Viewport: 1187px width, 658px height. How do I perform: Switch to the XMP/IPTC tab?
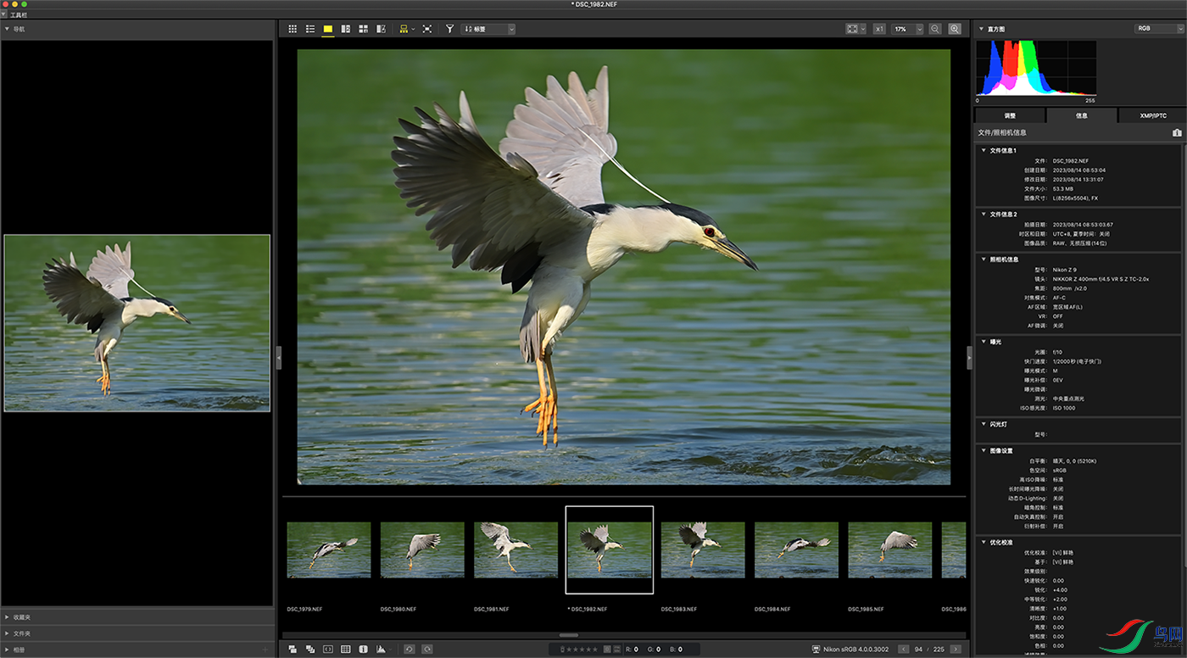coord(1153,115)
